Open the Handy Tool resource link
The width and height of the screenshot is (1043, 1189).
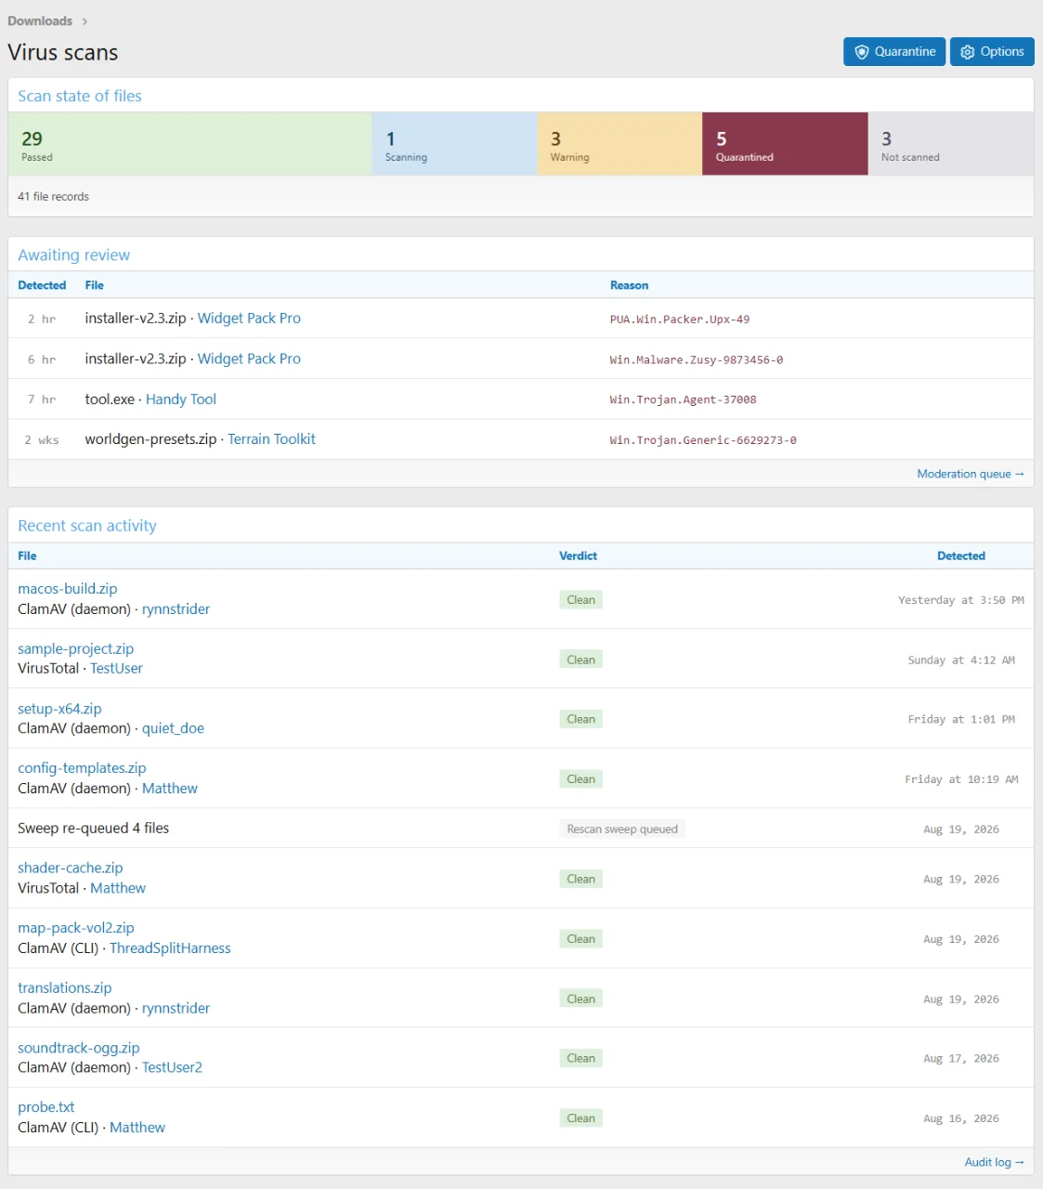click(x=181, y=399)
